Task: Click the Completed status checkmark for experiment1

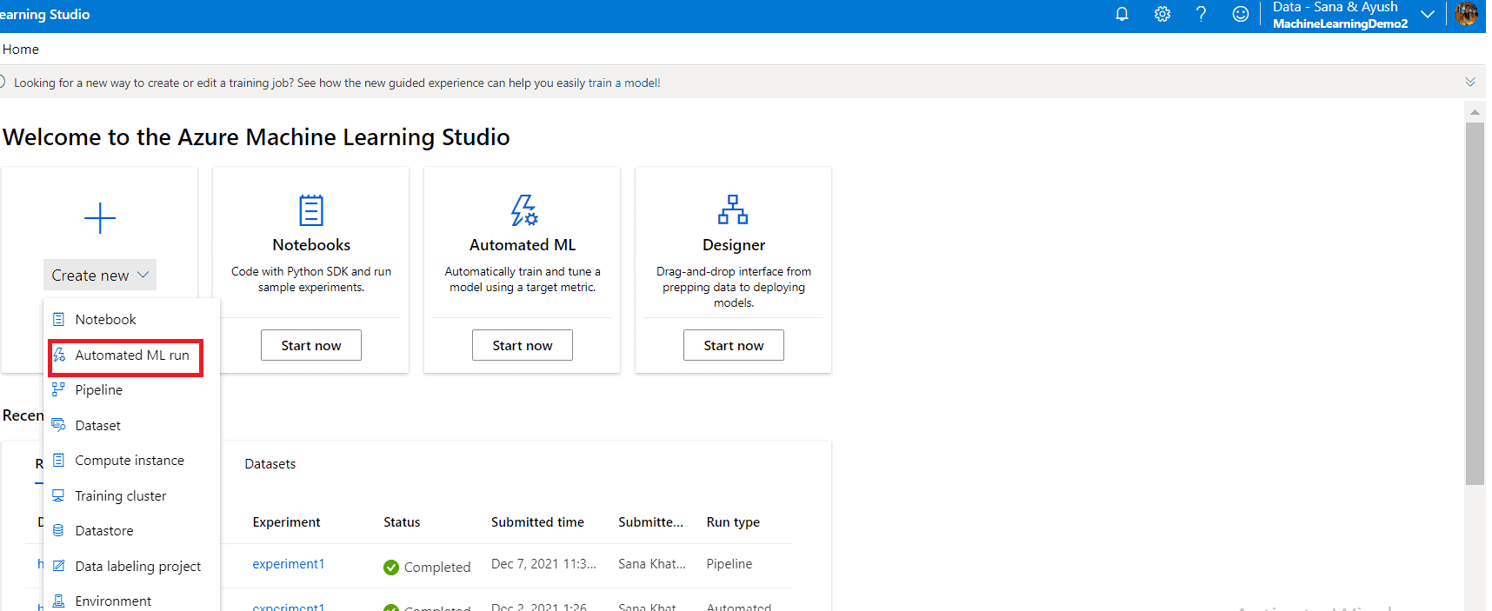Action: click(x=391, y=567)
